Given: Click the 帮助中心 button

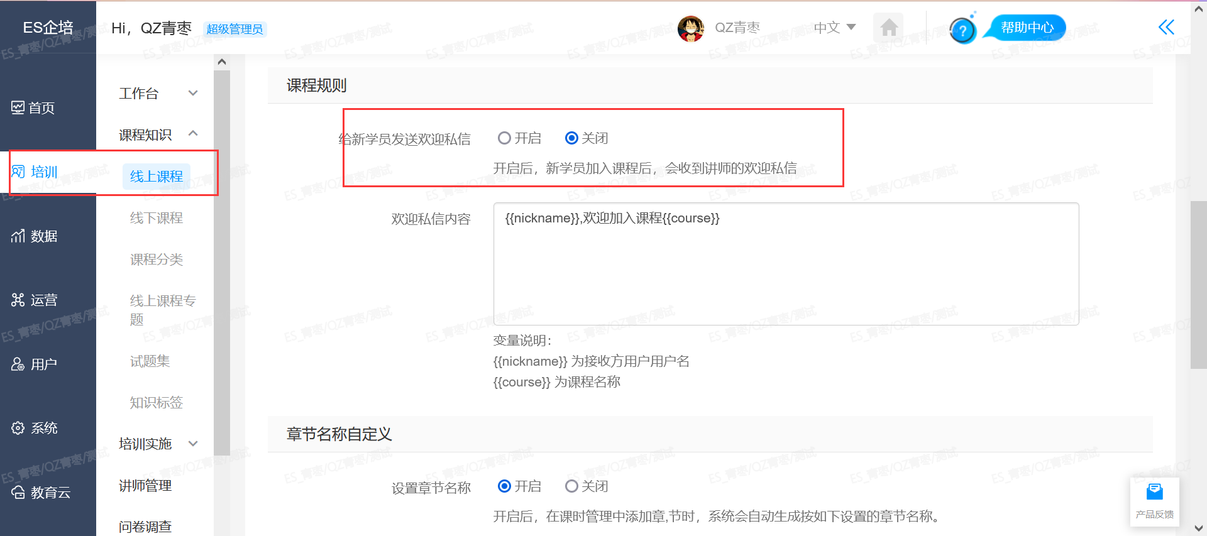Looking at the screenshot, I should (1027, 28).
